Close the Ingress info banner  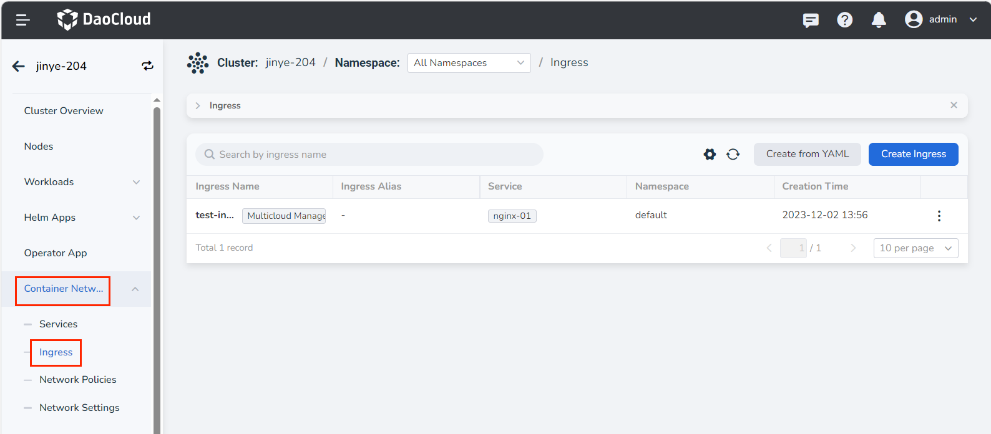(954, 105)
